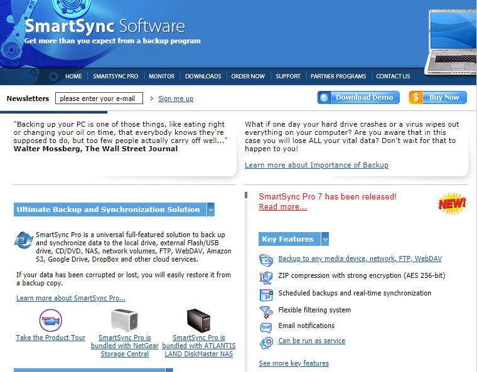Open See more key features link
Screen dimensions: 477x372
(294, 363)
